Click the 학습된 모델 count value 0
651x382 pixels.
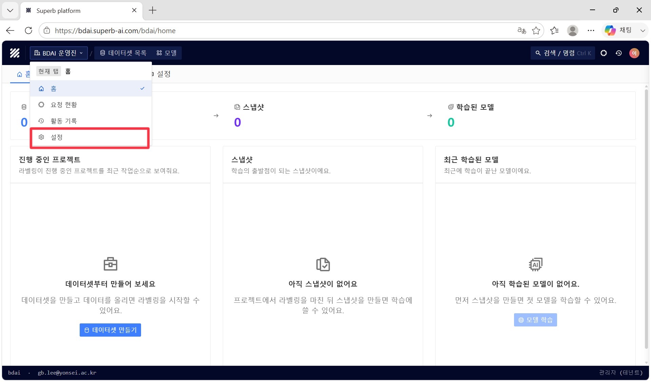[451, 122]
